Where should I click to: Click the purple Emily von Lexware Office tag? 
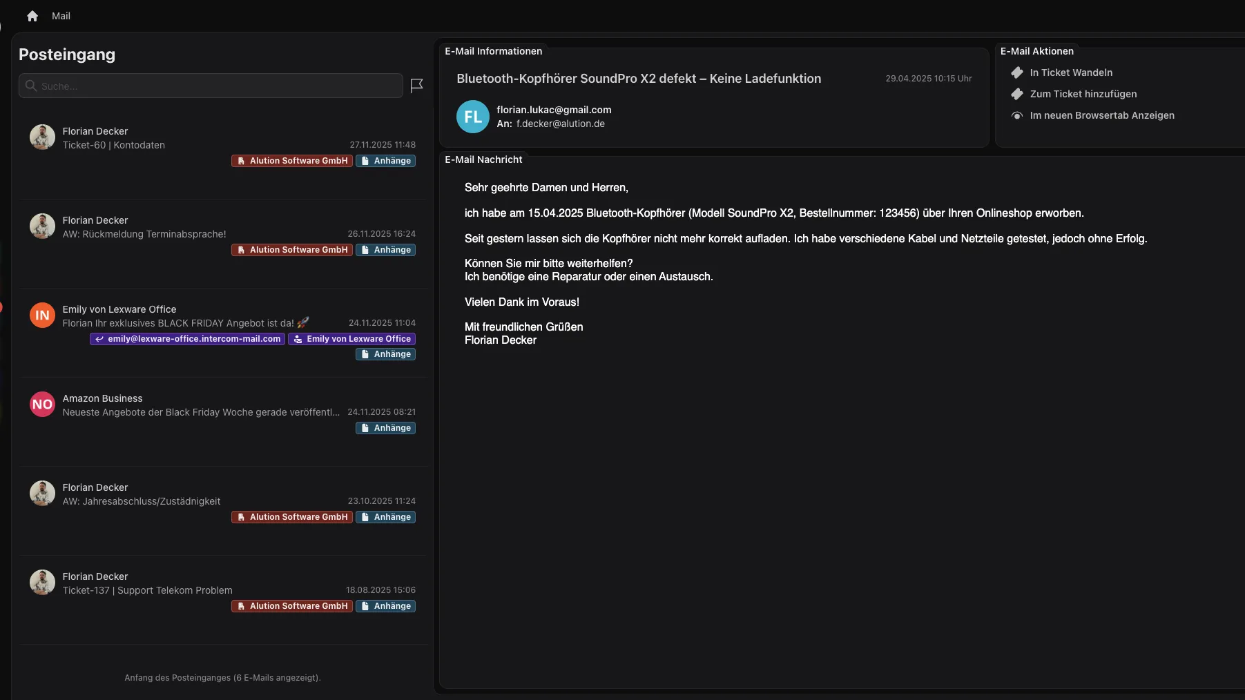click(x=352, y=339)
